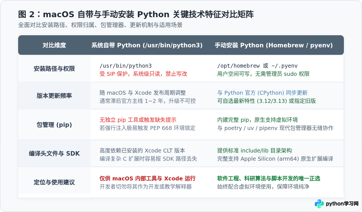Click the green text '提供标准 include/lib 目录架构'
The width and height of the screenshot is (362, 212).
(x=255, y=151)
